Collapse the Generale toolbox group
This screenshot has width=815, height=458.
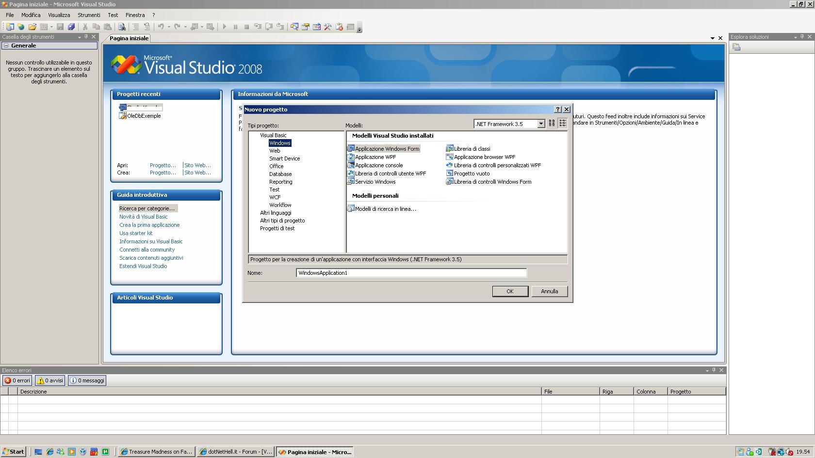coord(6,46)
